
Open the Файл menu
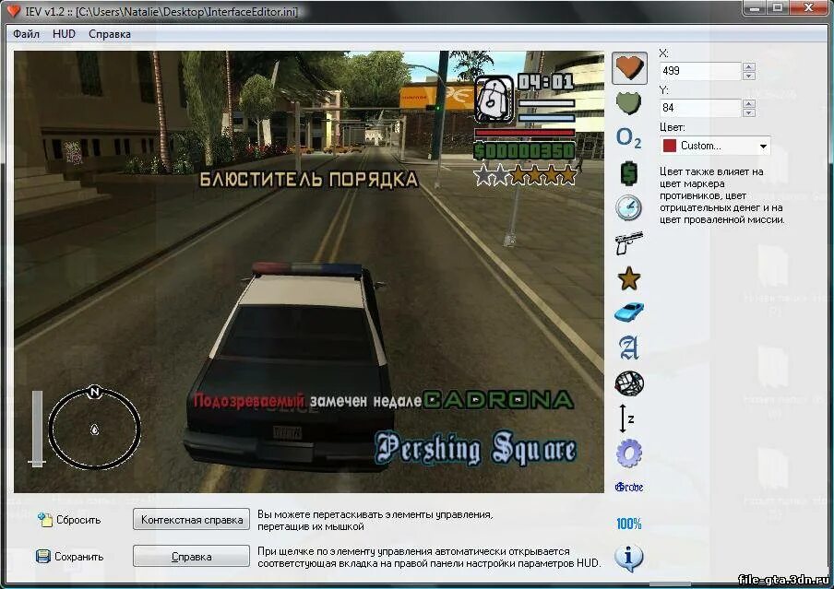pos(26,33)
